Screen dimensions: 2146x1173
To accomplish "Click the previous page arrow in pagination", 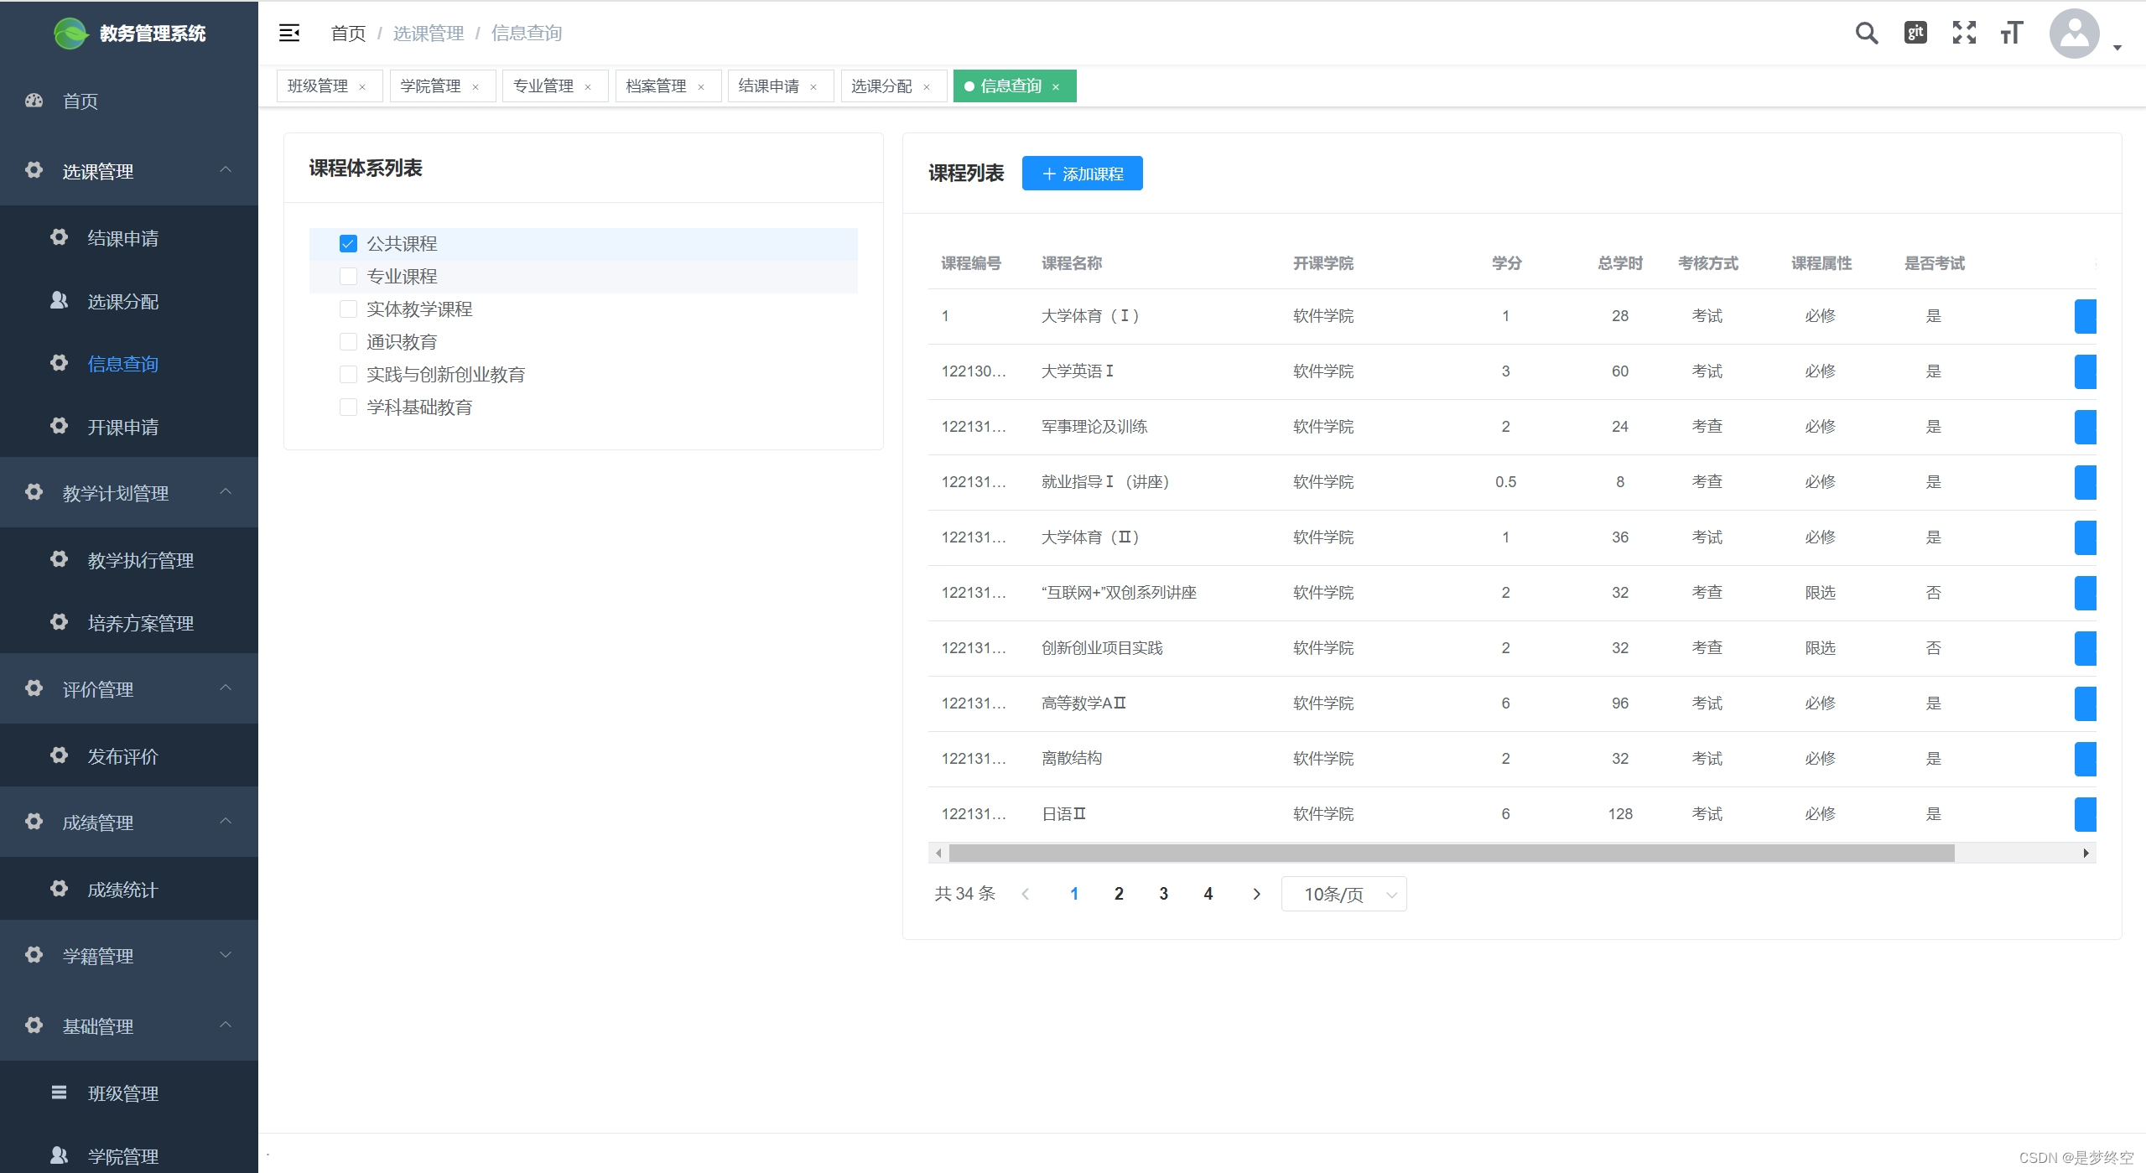I will tap(1025, 895).
